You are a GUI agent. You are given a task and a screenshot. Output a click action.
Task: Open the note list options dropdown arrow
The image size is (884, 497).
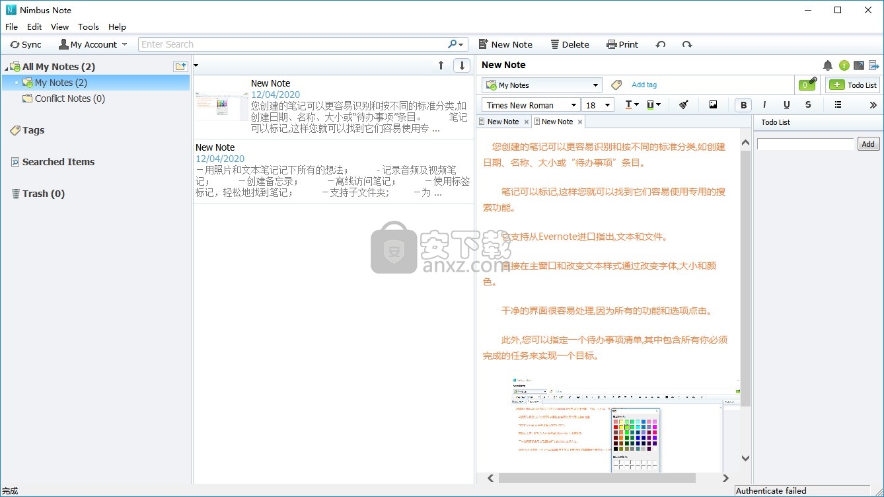pyautogui.click(x=196, y=65)
